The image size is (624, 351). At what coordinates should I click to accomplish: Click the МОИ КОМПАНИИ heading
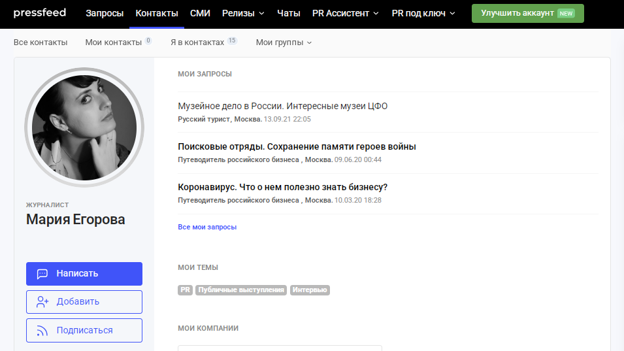[208, 328]
